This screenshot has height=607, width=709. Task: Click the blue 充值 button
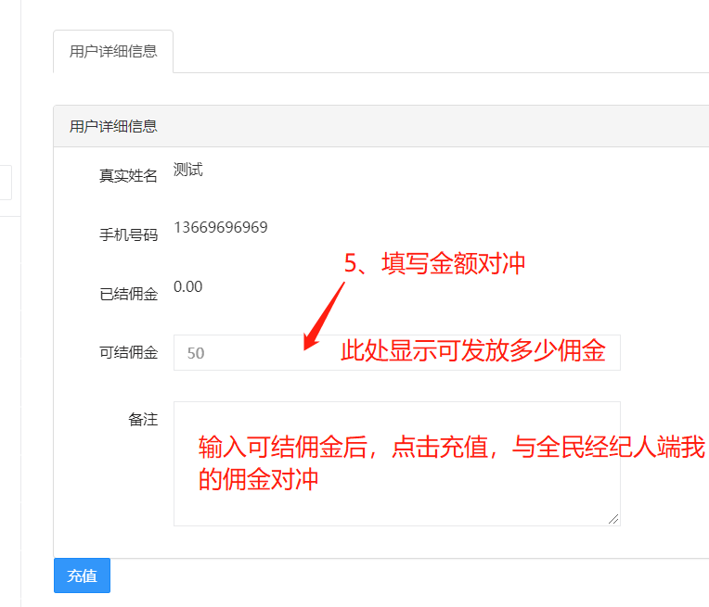82,575
